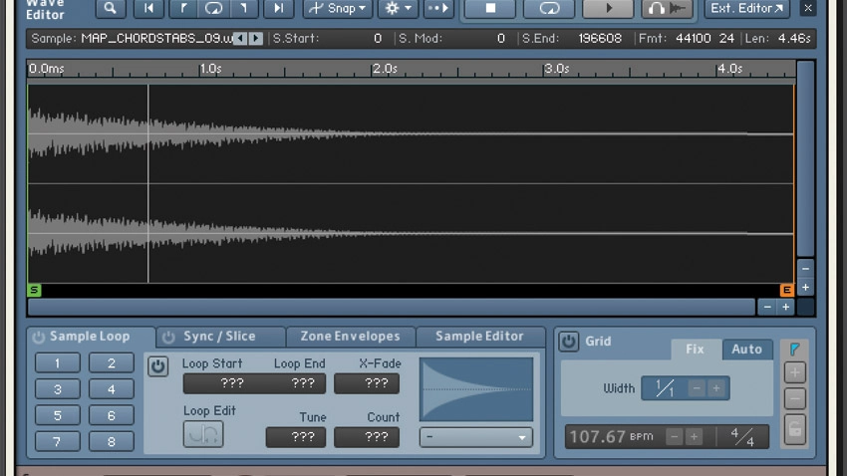Select loop slot 6
This screenshot has height=476, width=847.
[x=112, y=415]
